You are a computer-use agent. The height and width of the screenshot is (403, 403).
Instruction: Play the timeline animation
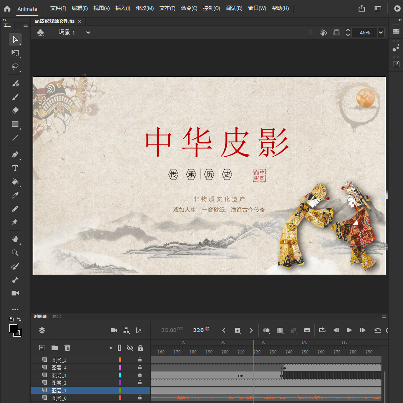[349, 330]
